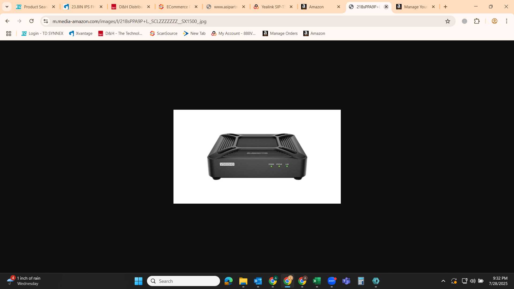Open the Amazon bookmark
Viewport: 514px width, 289px height.
pyautogui.click(x=314, y=33)
